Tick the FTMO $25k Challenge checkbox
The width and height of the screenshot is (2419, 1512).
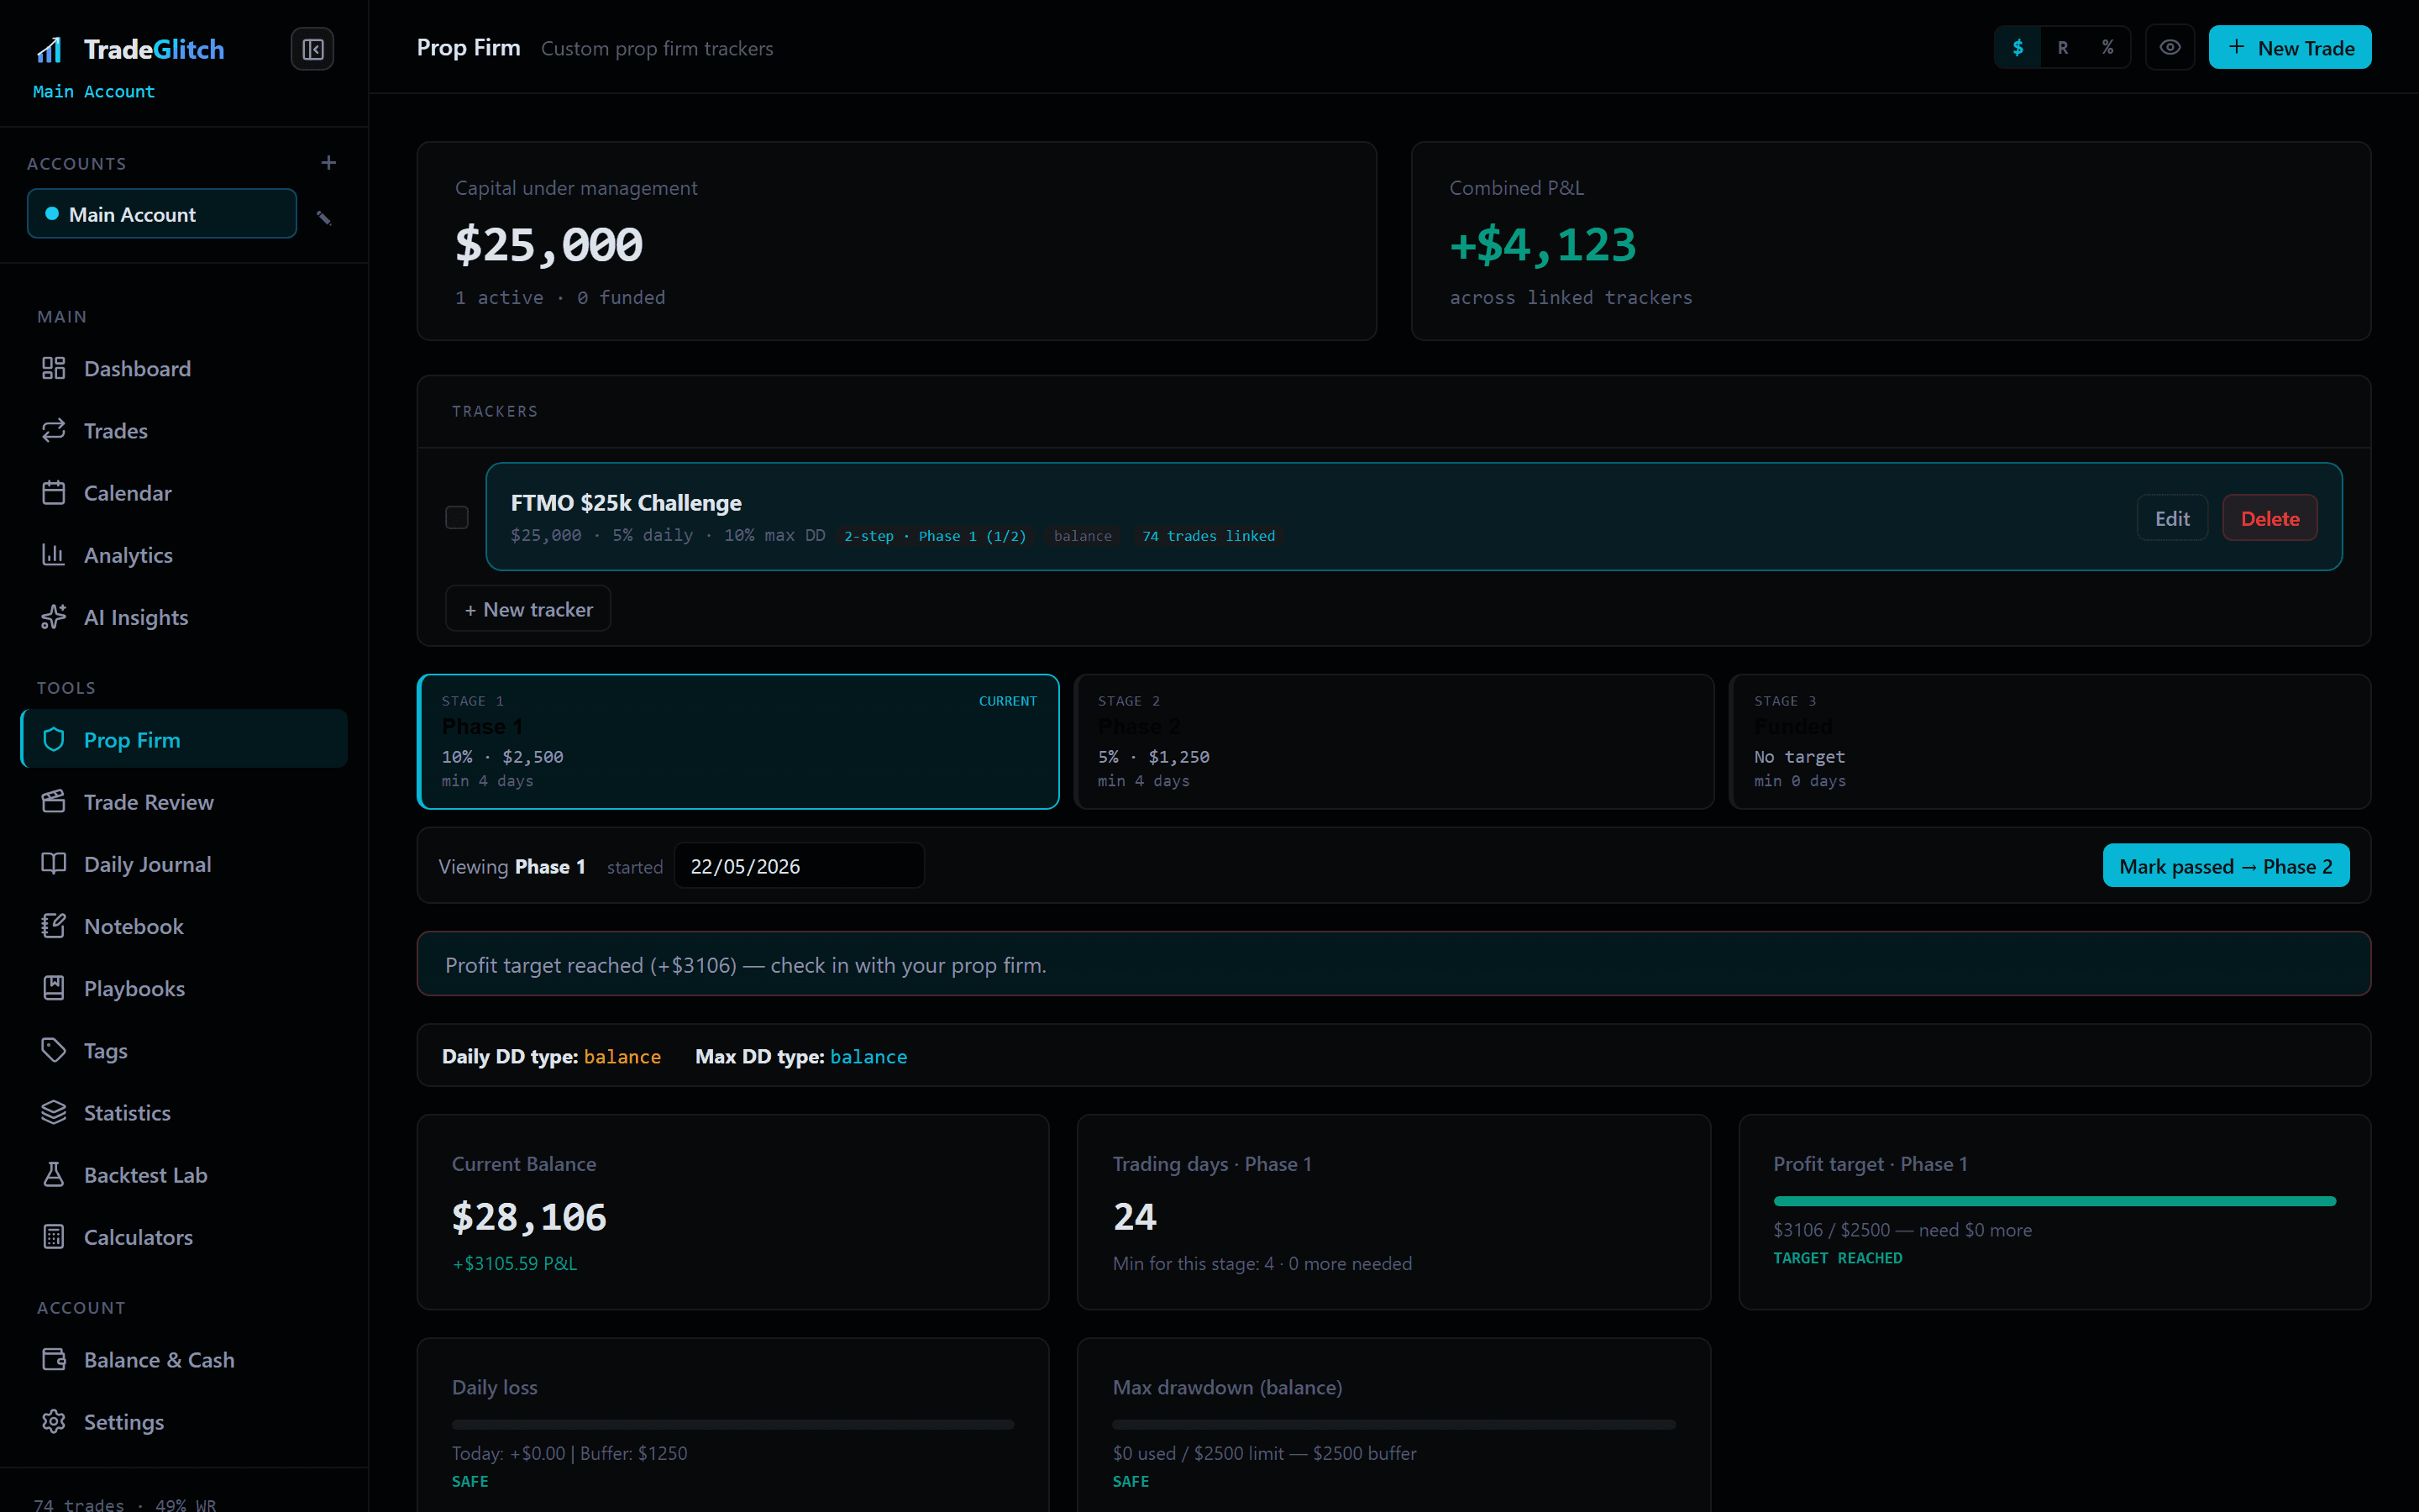pyautogui.click(x=457, y=517)
